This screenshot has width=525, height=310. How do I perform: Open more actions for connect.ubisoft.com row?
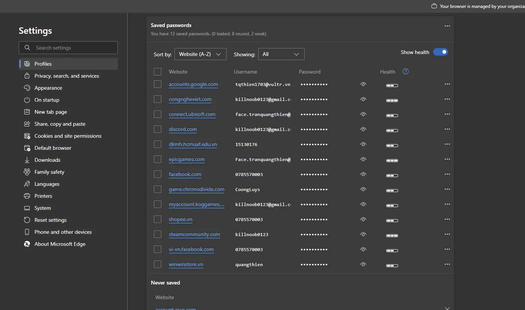click(x=447, y=114)
